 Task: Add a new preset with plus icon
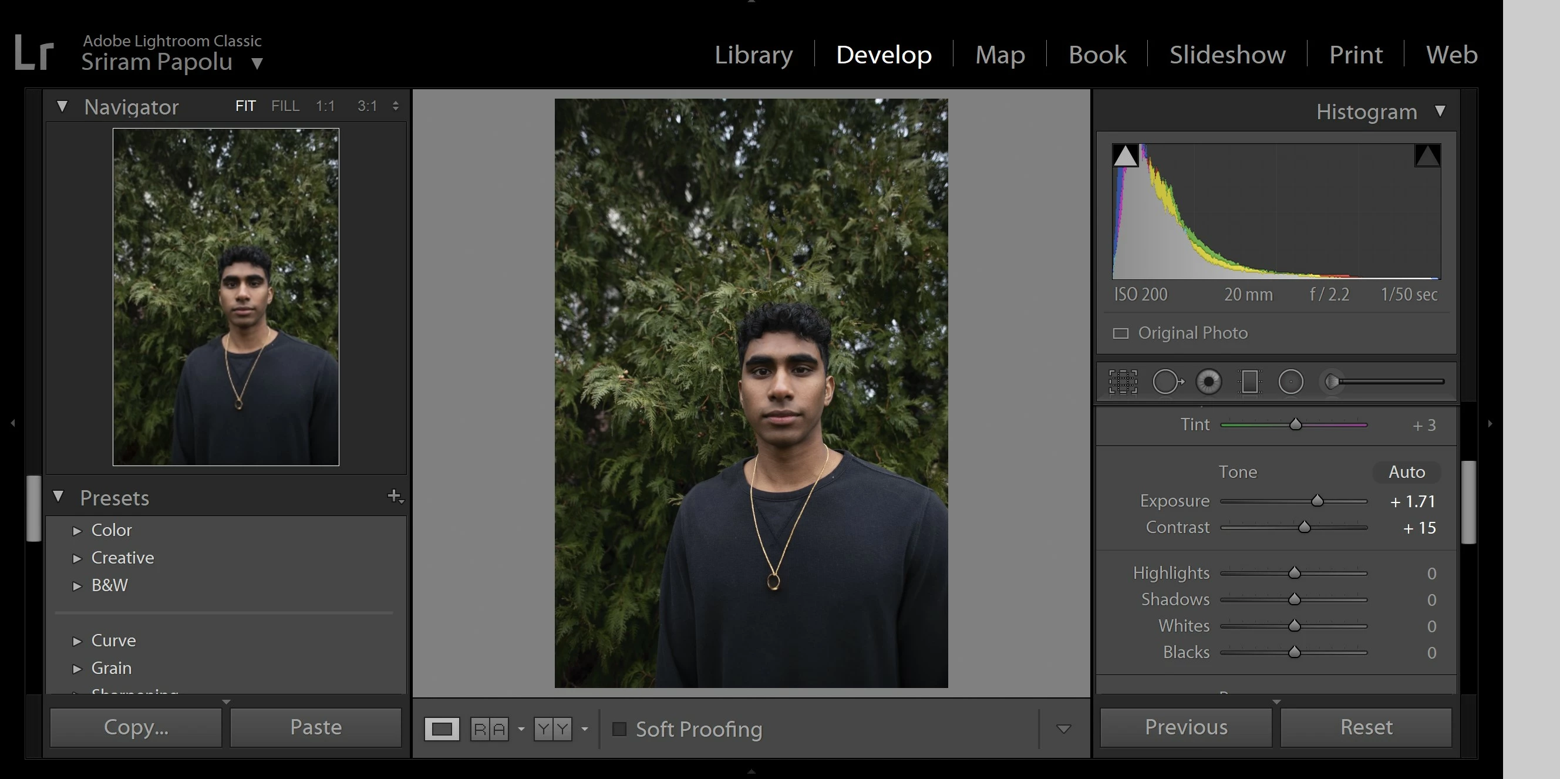pyautogui.click(x=394, y=496)
